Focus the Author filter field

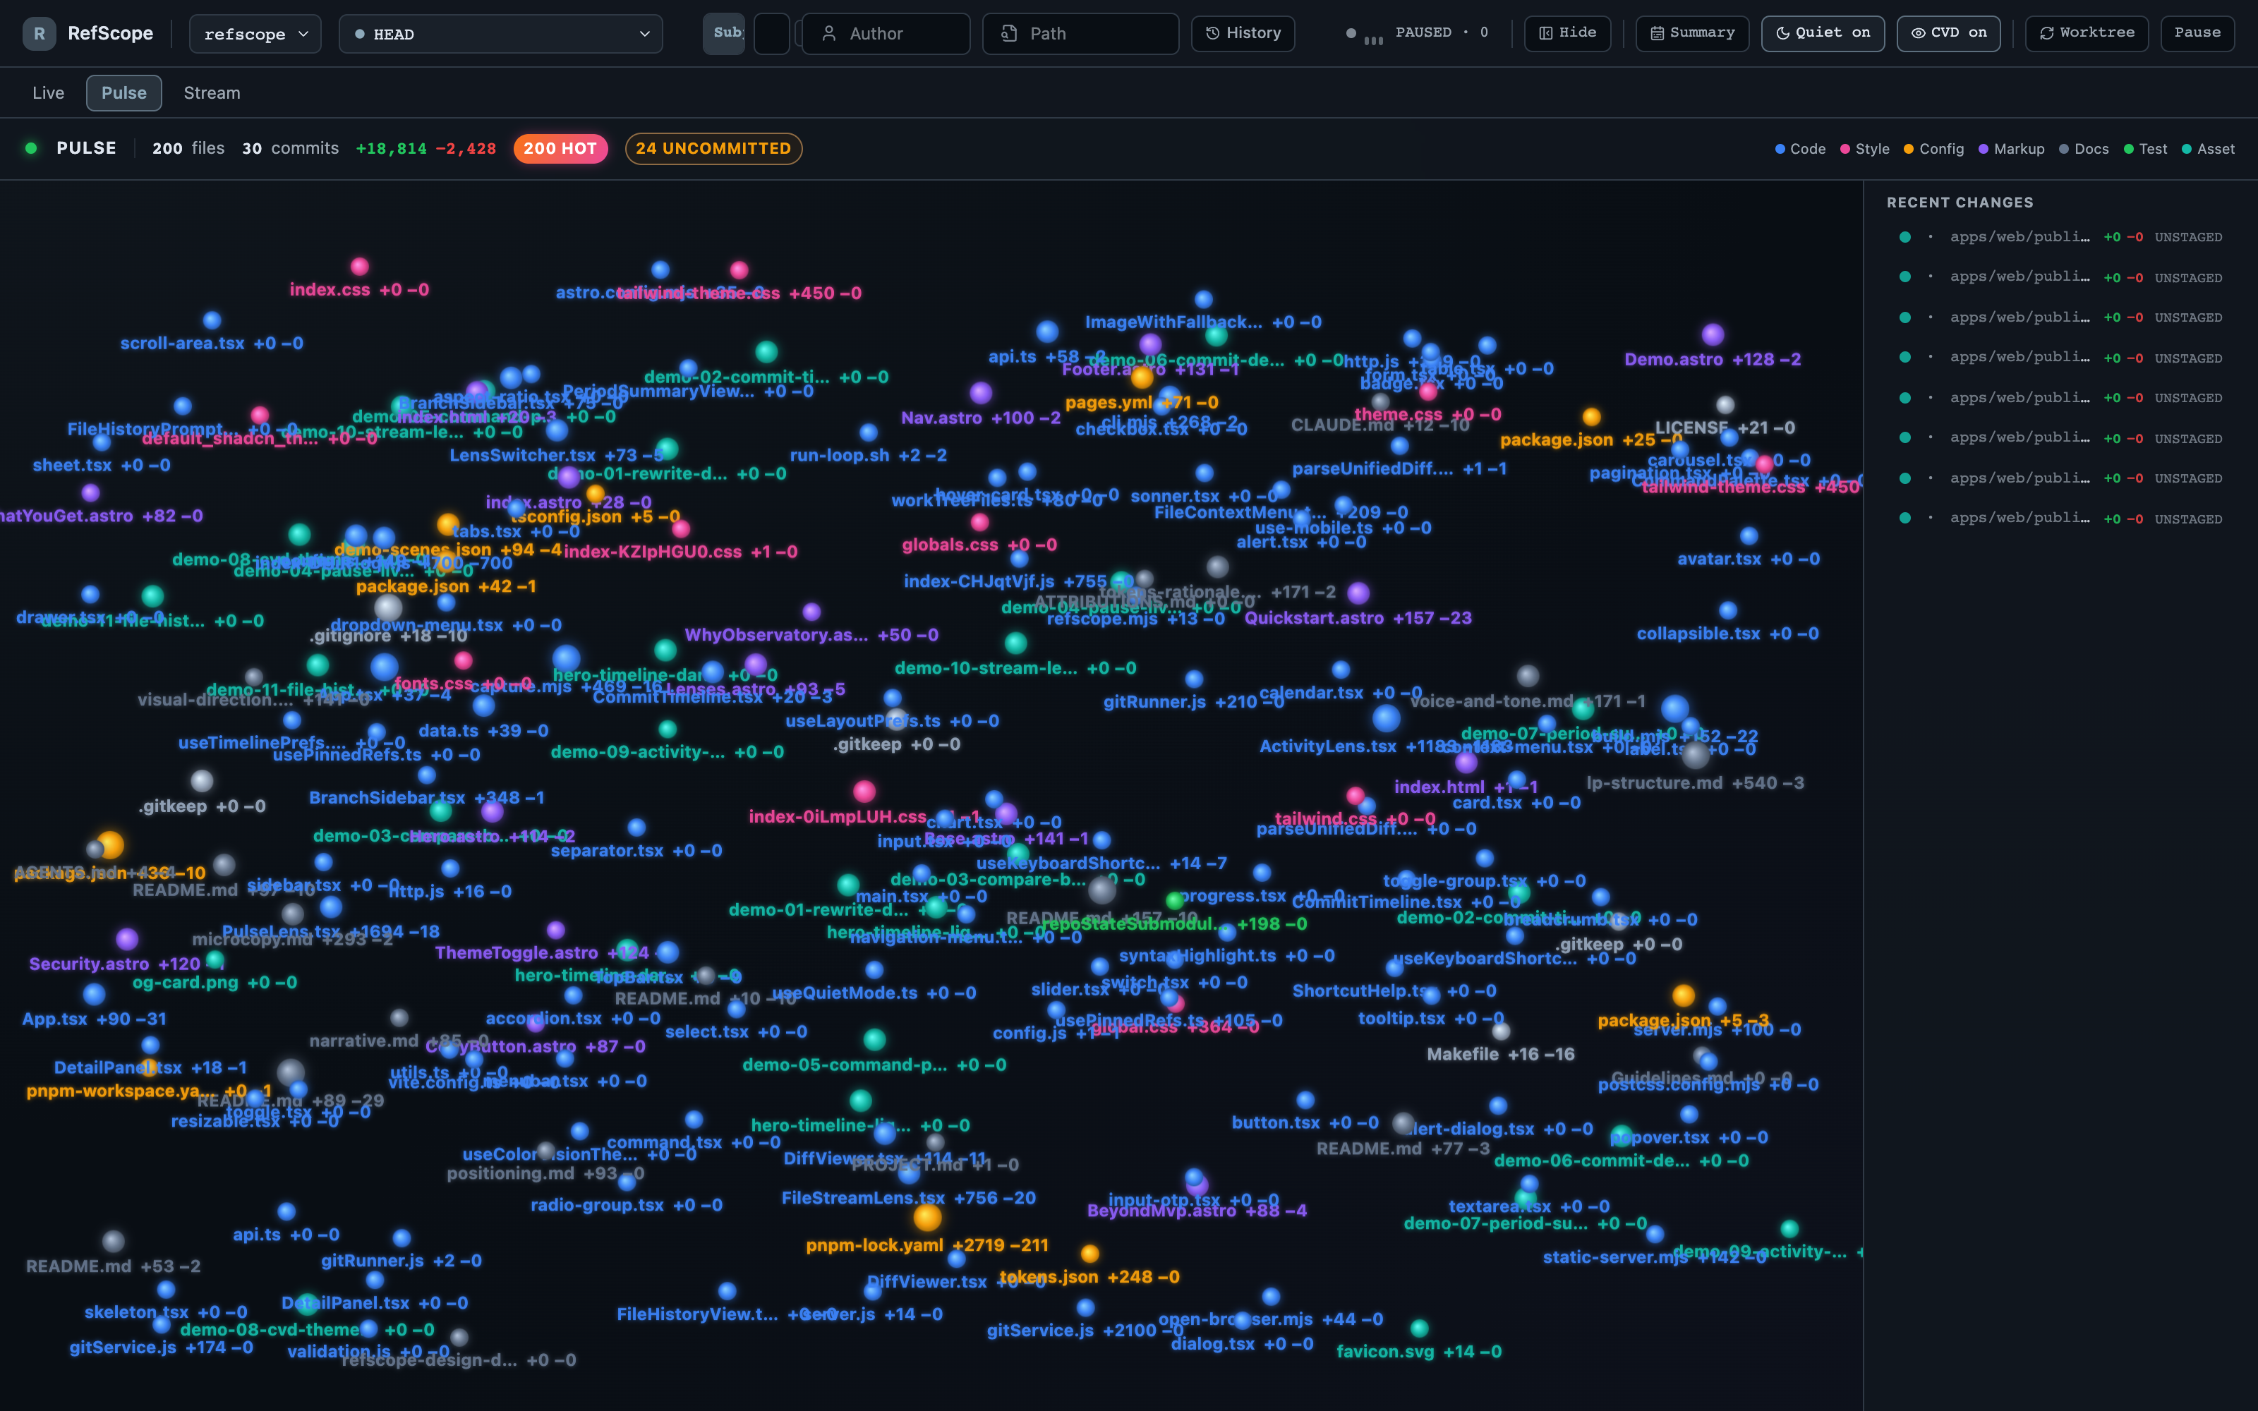886,34
